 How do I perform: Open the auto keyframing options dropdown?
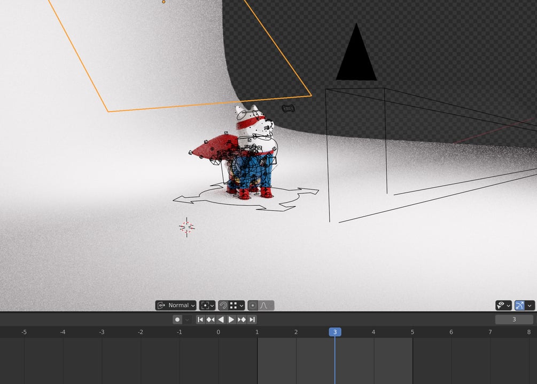tap(187, 319)
